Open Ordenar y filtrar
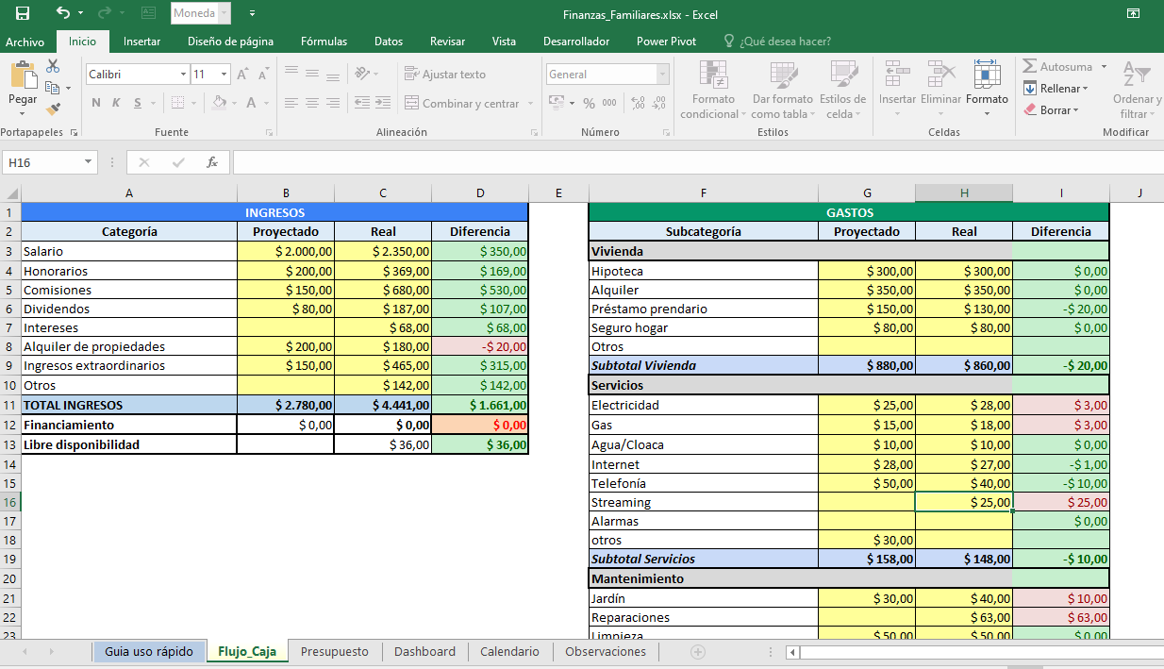The height and width of the screenshot is (669, 1164). [x=1137, y=90]
